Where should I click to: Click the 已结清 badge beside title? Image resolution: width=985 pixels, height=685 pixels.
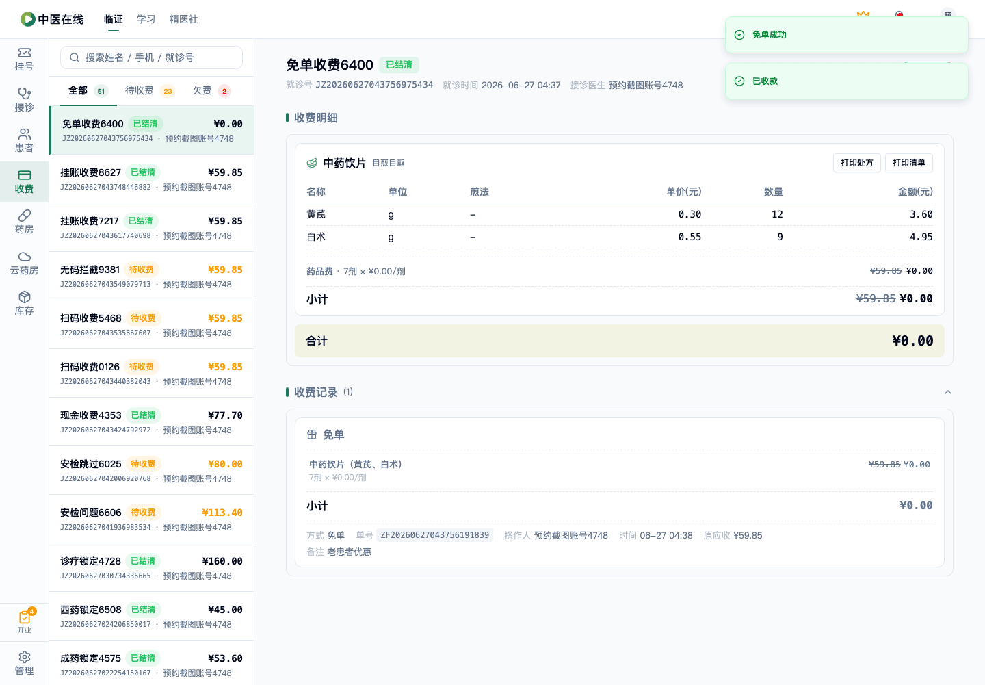(x=399, y=65)
